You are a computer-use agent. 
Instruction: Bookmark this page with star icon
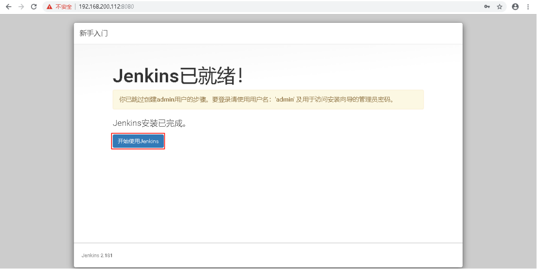coord(500,6)
